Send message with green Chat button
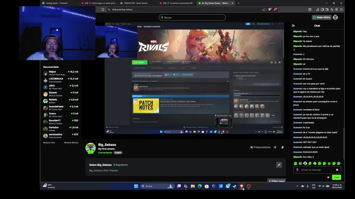The width and height of the screenshot is (355, 199). (x=336, y=177)
